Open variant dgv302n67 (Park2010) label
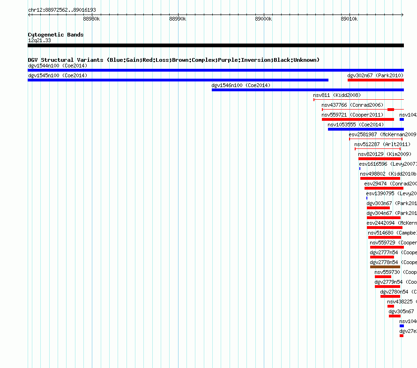This screenshot has width=417, height=368. coord(375,75)
